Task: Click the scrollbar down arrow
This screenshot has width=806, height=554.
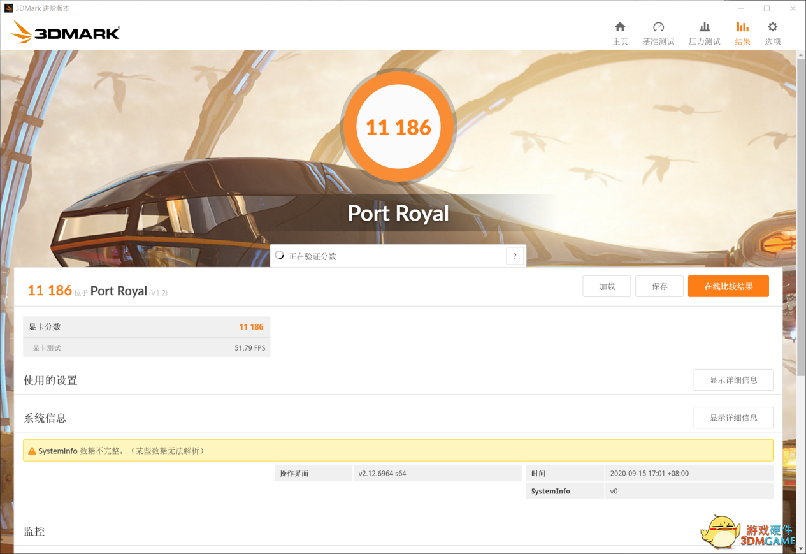Action: coord(801,548)
